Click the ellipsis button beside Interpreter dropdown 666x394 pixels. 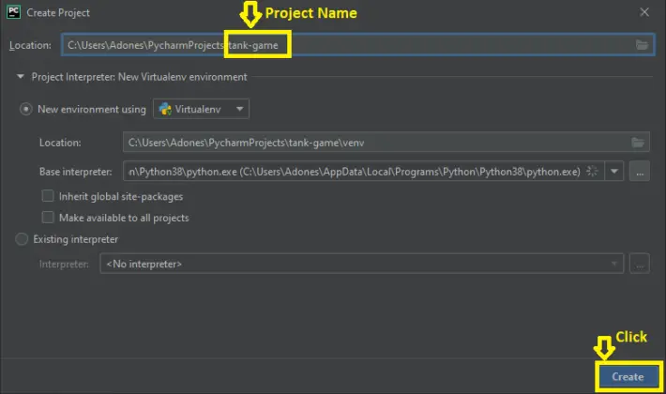coord(640,265)
